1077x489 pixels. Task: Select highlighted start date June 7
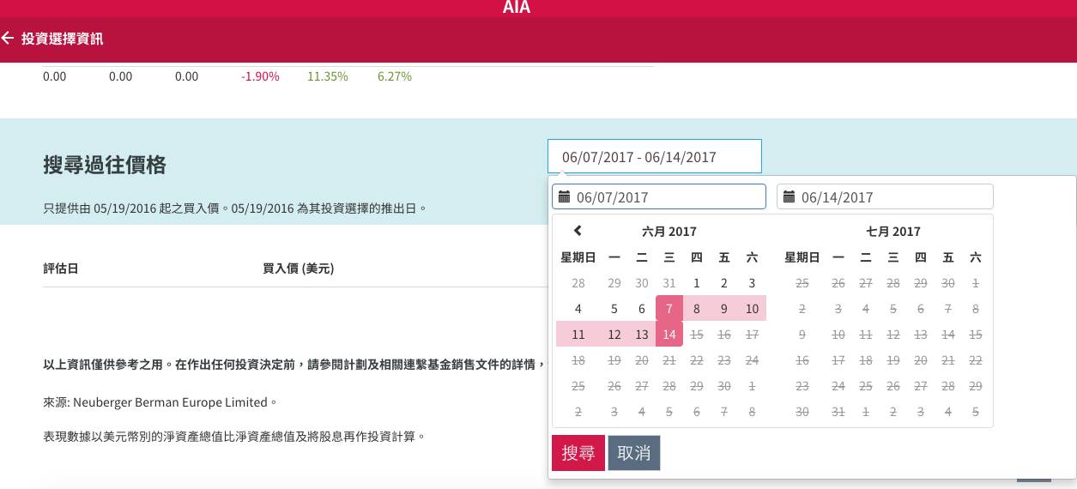click(669, 309)
